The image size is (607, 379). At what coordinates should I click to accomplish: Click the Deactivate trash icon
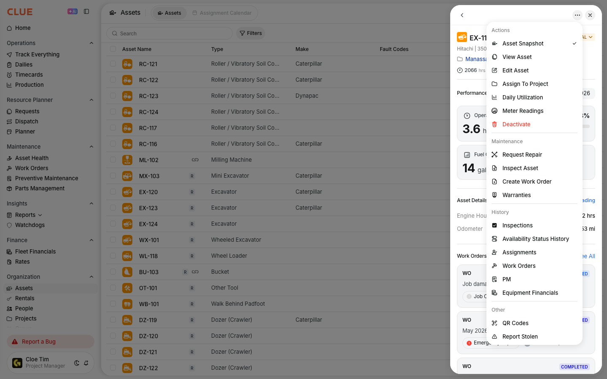(494, 124)
